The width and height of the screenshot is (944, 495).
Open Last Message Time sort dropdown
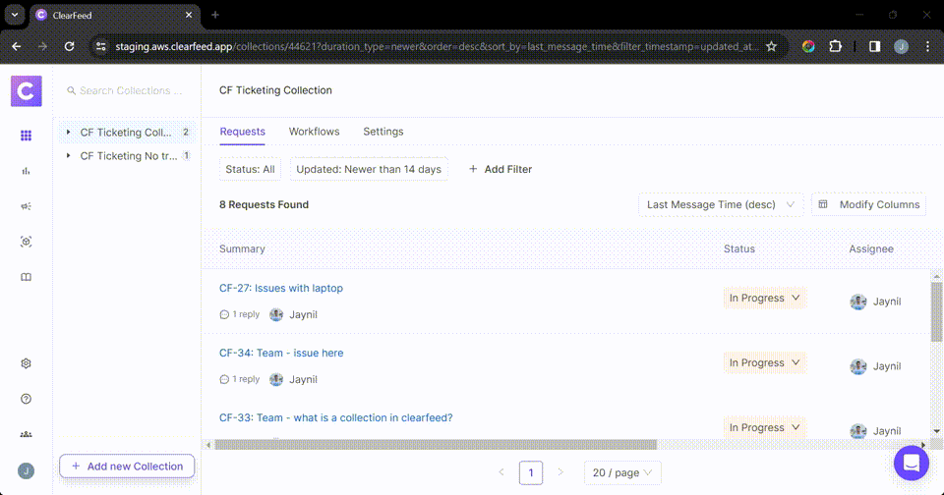point(720,204)
